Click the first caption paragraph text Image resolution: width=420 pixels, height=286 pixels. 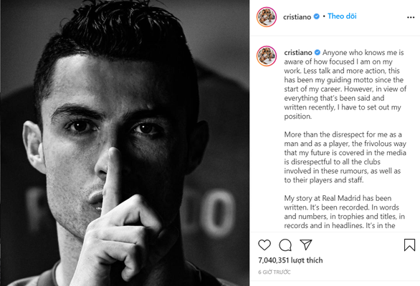coord(345,84)
